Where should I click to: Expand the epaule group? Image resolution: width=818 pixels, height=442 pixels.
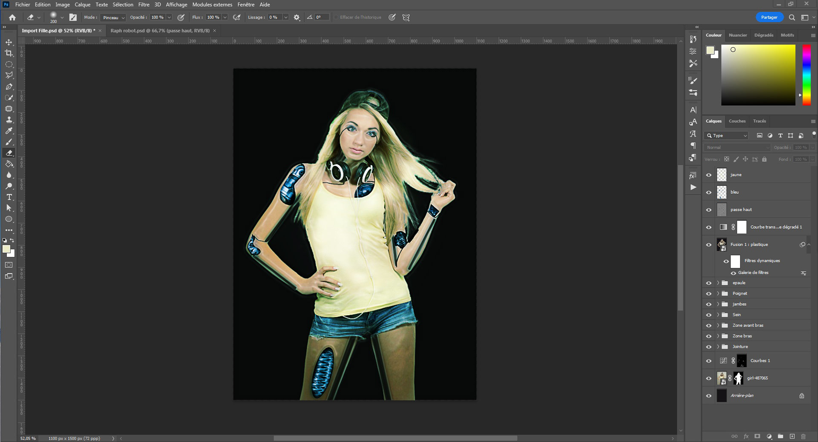pyautogui.click(x=718, y=283)
